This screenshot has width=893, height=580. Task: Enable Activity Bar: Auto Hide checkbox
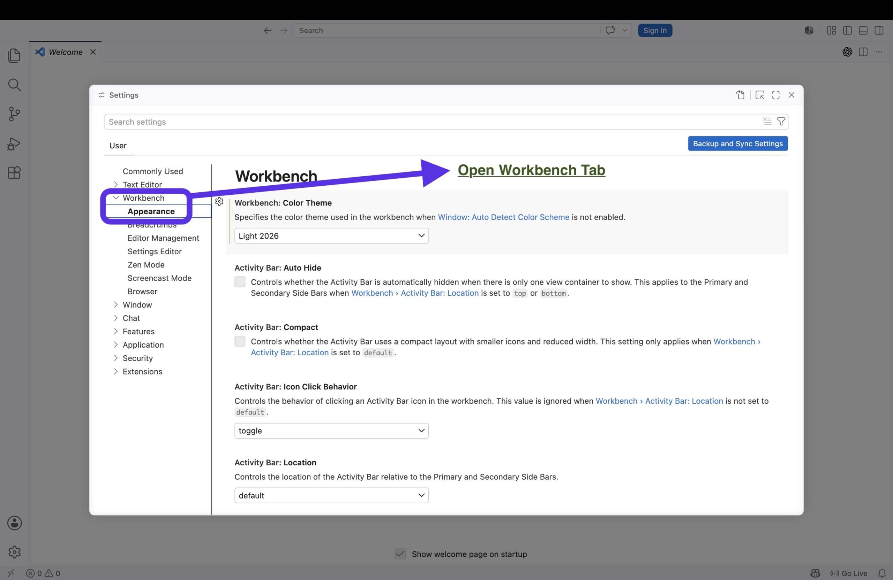point(240,282)
